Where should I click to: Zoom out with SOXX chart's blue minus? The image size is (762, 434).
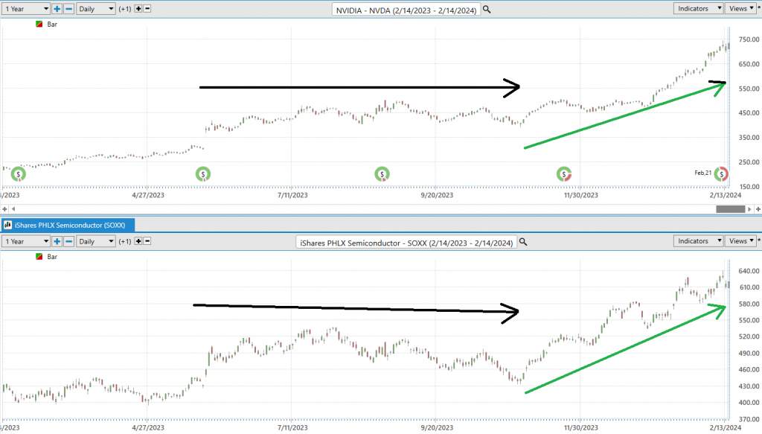point(69,241)
